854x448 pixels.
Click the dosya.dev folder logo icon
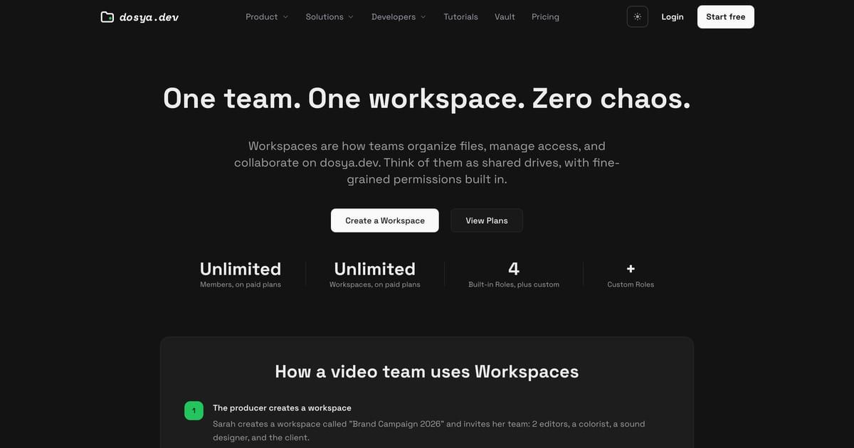coord(107,16)
